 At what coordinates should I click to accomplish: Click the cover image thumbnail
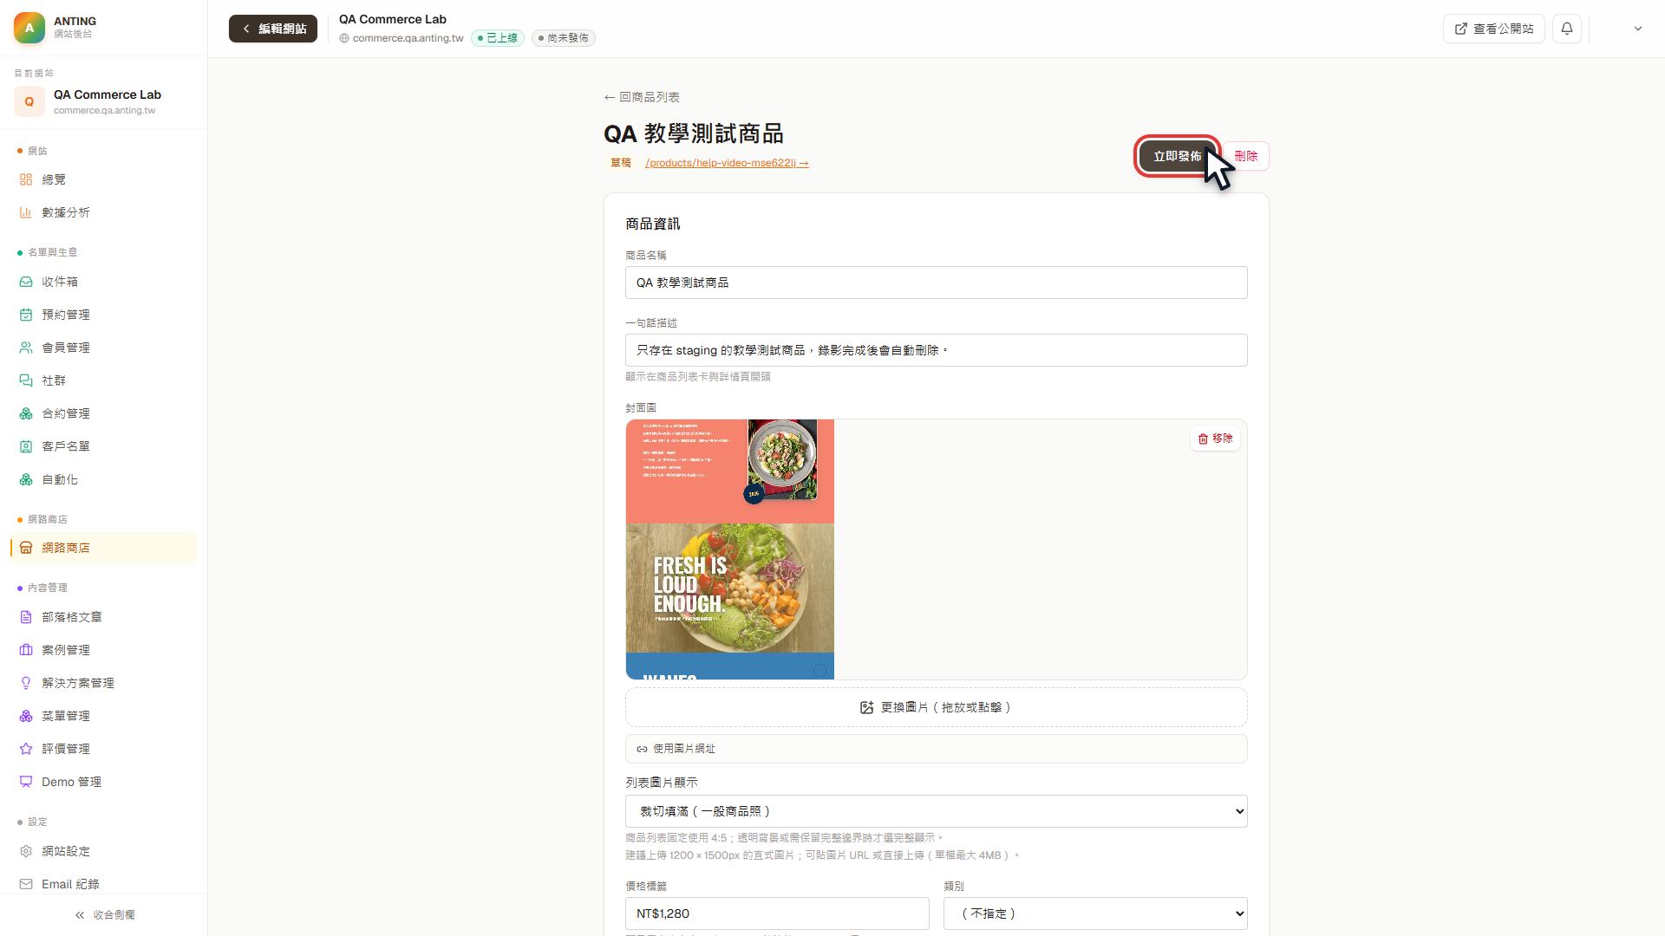(730, 549)
